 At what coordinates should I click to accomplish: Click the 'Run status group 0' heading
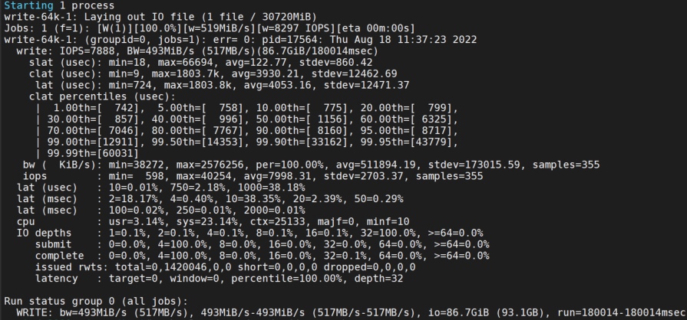[62, 301]
